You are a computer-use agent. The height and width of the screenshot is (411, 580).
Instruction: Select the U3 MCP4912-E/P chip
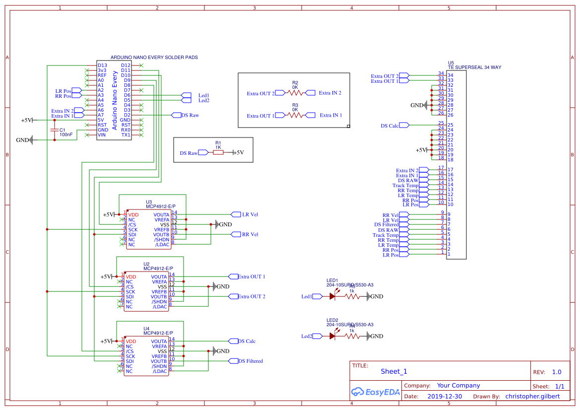click(149, 228)
